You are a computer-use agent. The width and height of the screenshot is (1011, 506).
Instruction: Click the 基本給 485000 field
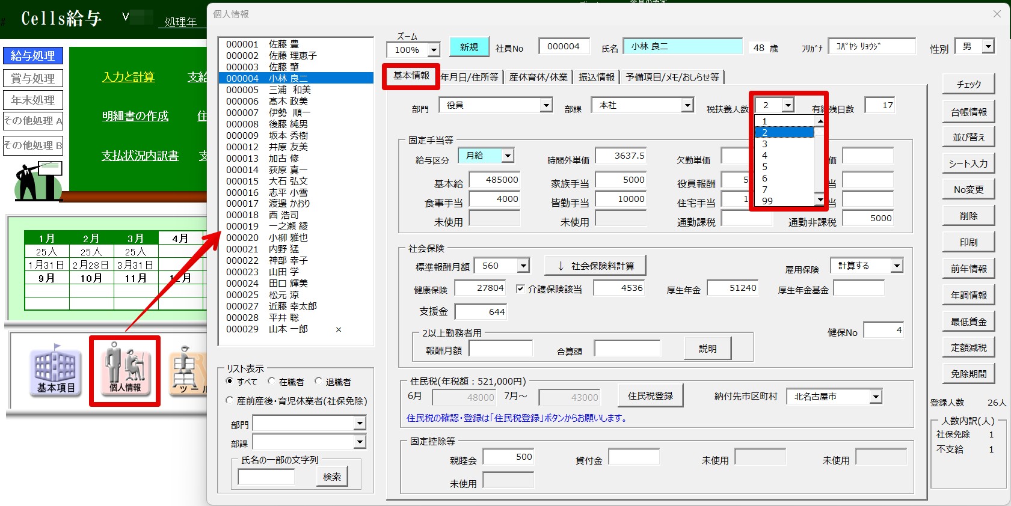[x=494, y=180]
